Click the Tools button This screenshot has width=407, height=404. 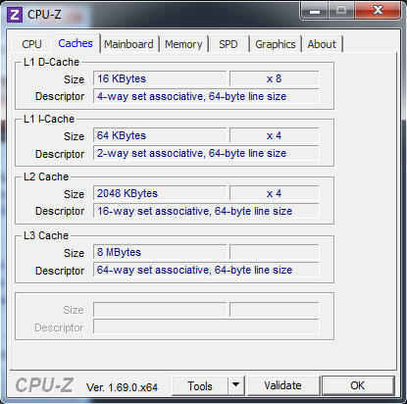point(200,386)
